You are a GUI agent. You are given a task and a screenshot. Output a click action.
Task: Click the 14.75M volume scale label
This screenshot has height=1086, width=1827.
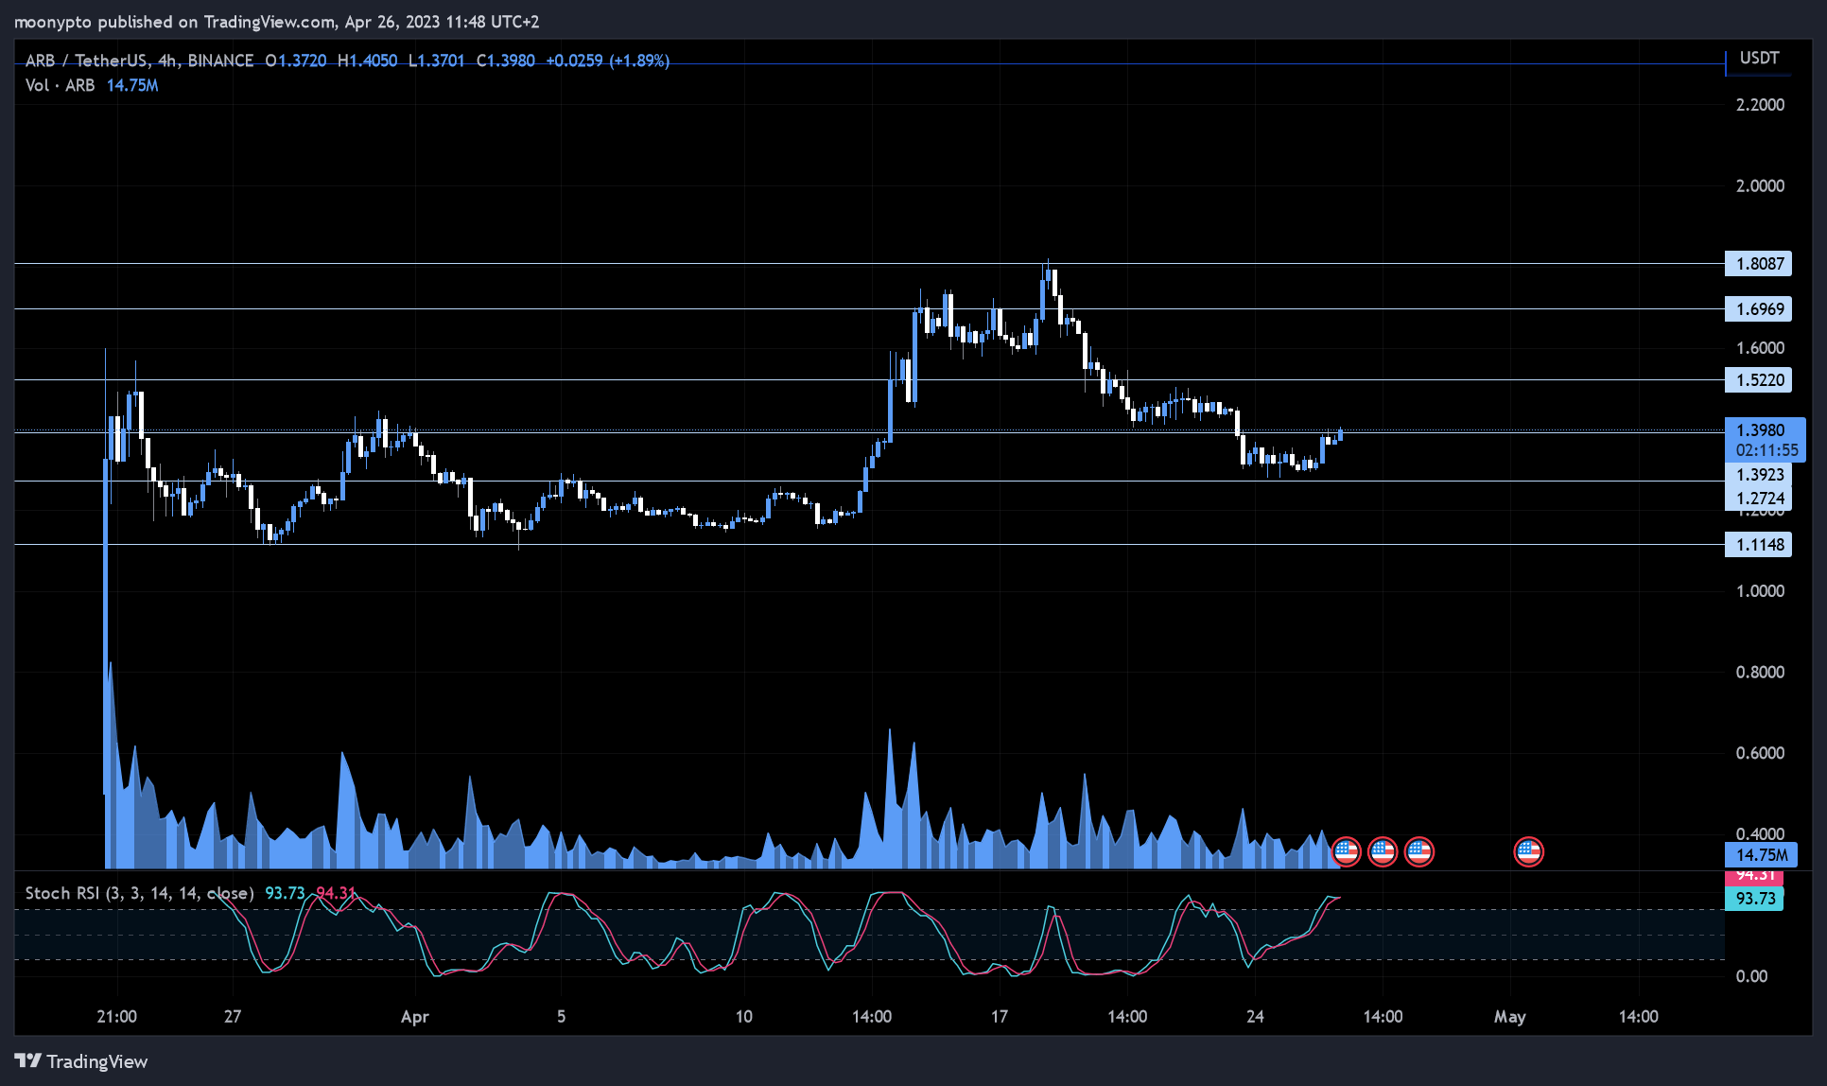click(1761, 855)
